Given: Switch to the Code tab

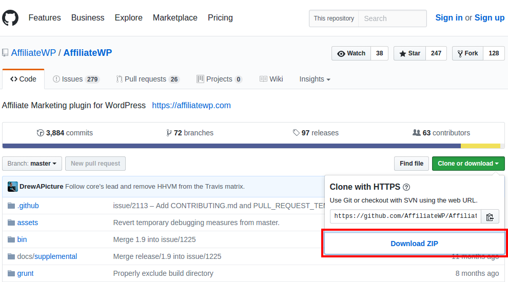Looking at the screenshot, I should 23,79.
